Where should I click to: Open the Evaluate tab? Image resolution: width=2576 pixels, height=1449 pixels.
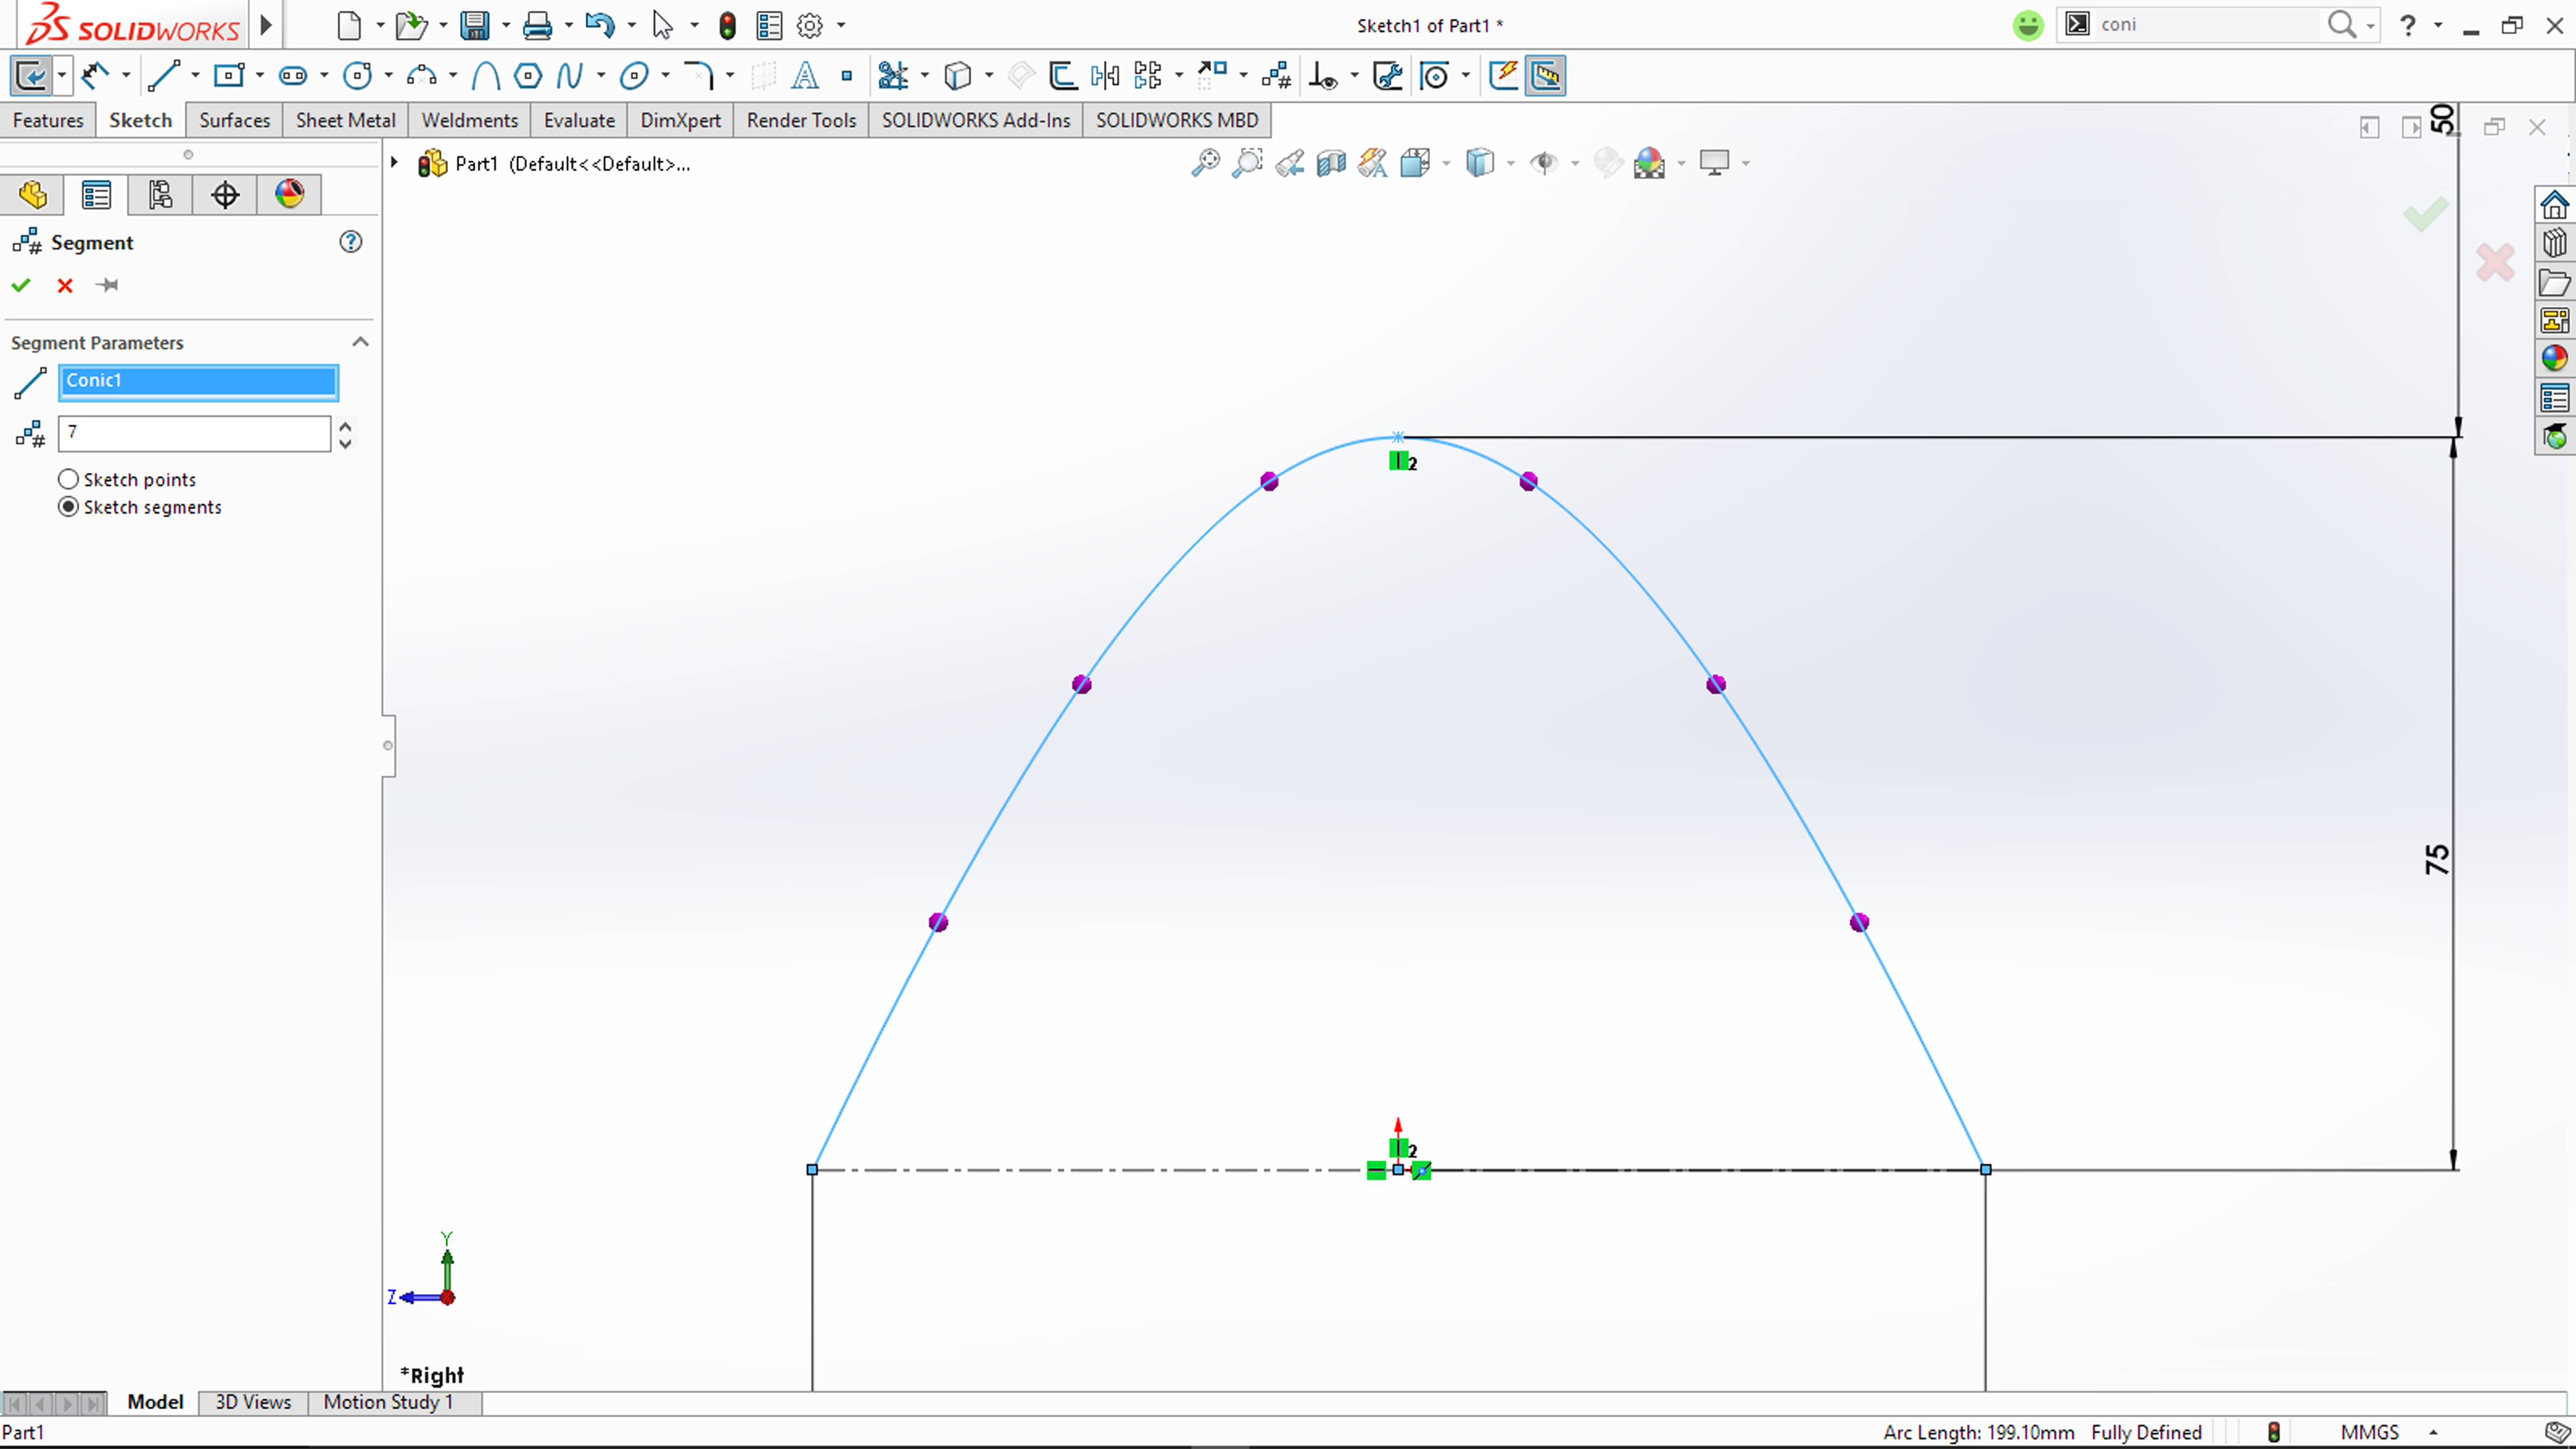(579, 120)
